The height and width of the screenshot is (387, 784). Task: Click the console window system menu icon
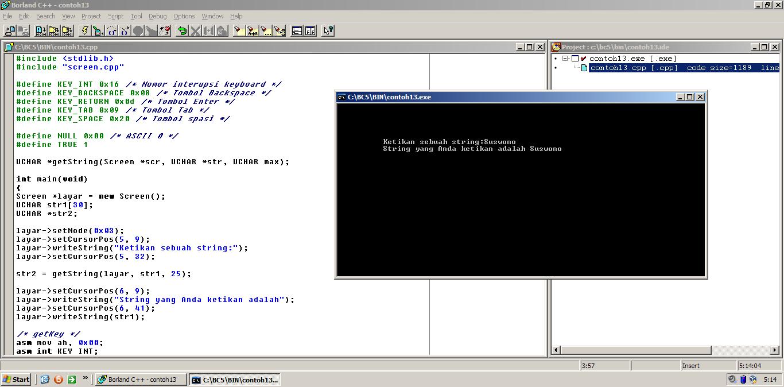(x=341, y=97)
